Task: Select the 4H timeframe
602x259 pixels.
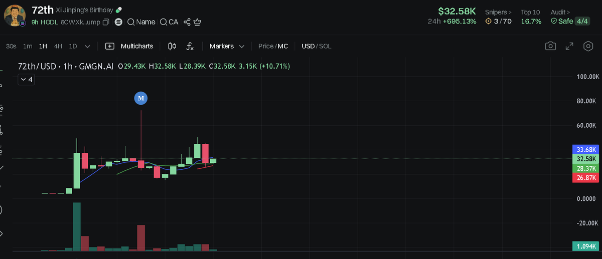Action: pyautogui.click(x=58, y=46)
